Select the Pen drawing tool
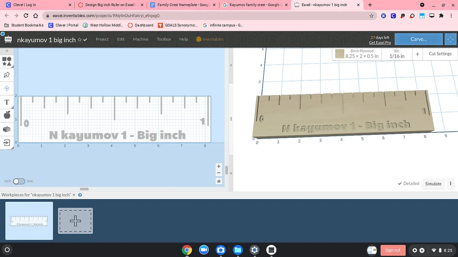The height and width of the screenshot is (257, 458). click(6, 75)
